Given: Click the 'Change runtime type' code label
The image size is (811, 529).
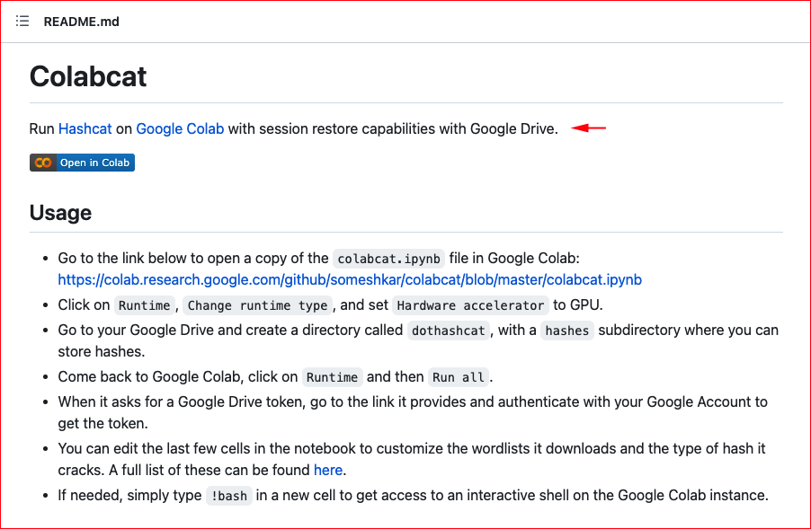Looking at the screenshot, I should (257, 305).
